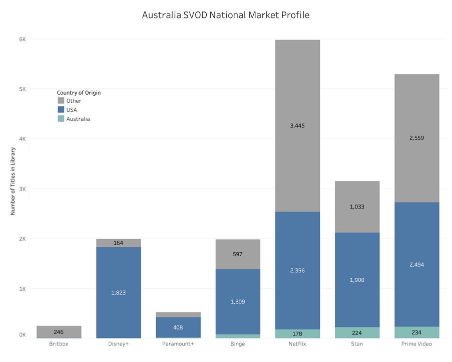Click the Disney+ USA segment labeled 1,823
The image size is (452, 362).
(119, 292)
